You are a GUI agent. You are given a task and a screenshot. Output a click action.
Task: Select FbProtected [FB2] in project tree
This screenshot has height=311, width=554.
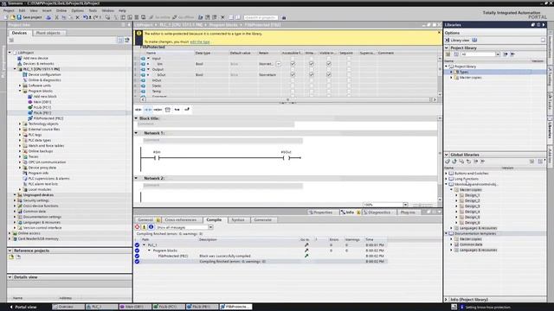48,118
